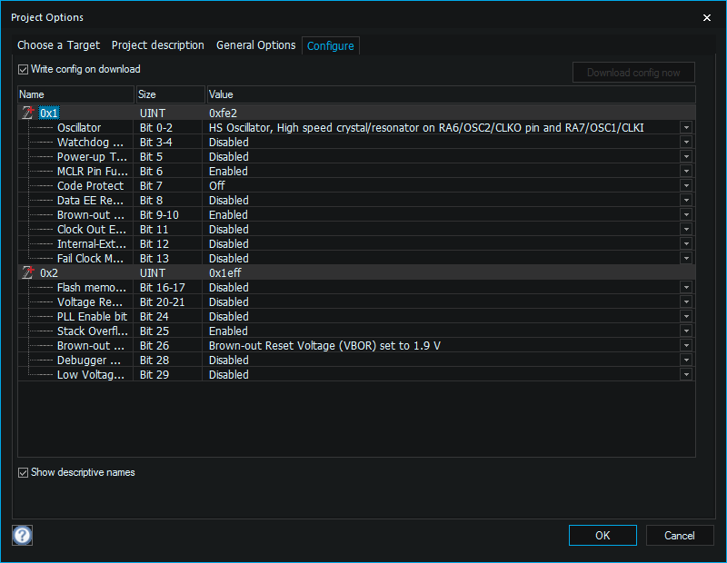Select the Watchdog tree item

click(x=90, y=143)
